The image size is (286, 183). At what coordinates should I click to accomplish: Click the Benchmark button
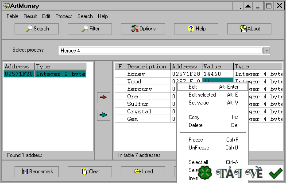point(37,172)
